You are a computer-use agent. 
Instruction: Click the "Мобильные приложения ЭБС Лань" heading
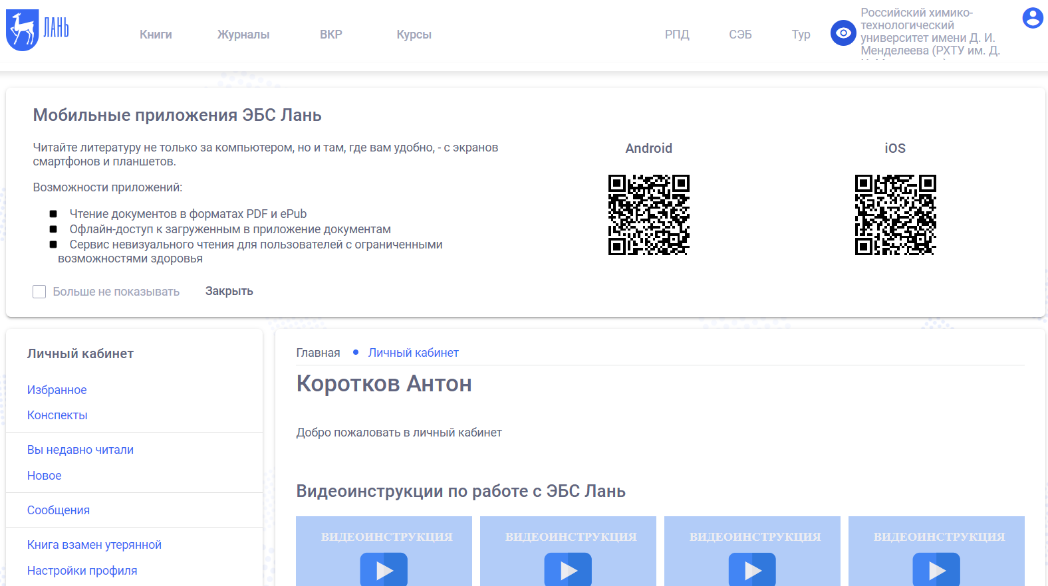(177, 115)
